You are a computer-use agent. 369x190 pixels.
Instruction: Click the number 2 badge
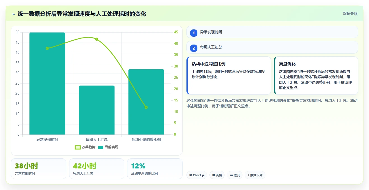tap(194, 48)
